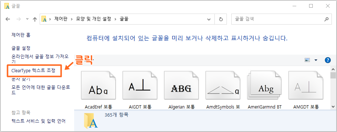Expand chevron after 제어판 breadcrumb
Viewport: 337px width, 132px height.
(72, 19)
